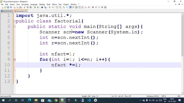184x103 pixels.
Task: Cut selection with the scissors icon
Action: [x=24, y=7]
